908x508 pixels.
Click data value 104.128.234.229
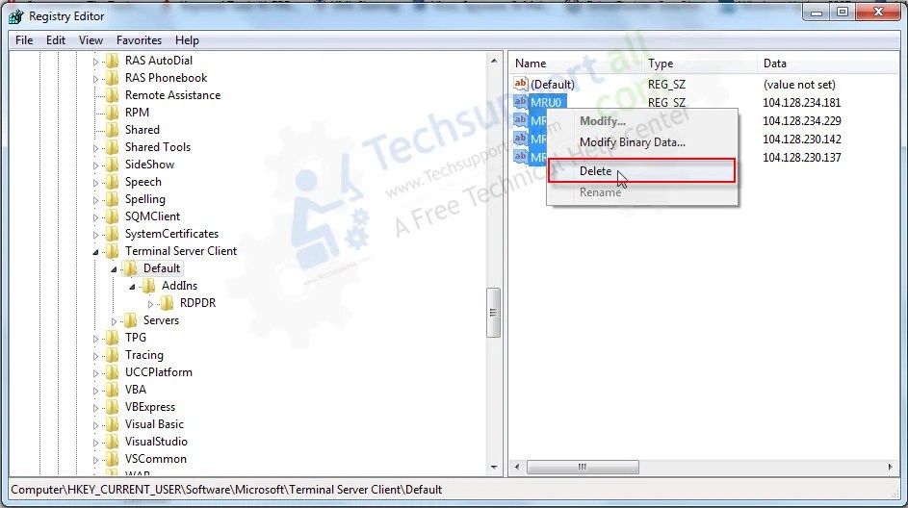[x=801, y=121]
